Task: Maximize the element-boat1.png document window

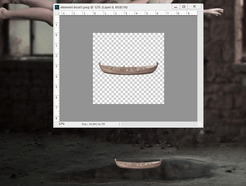Action: (184, 7)
